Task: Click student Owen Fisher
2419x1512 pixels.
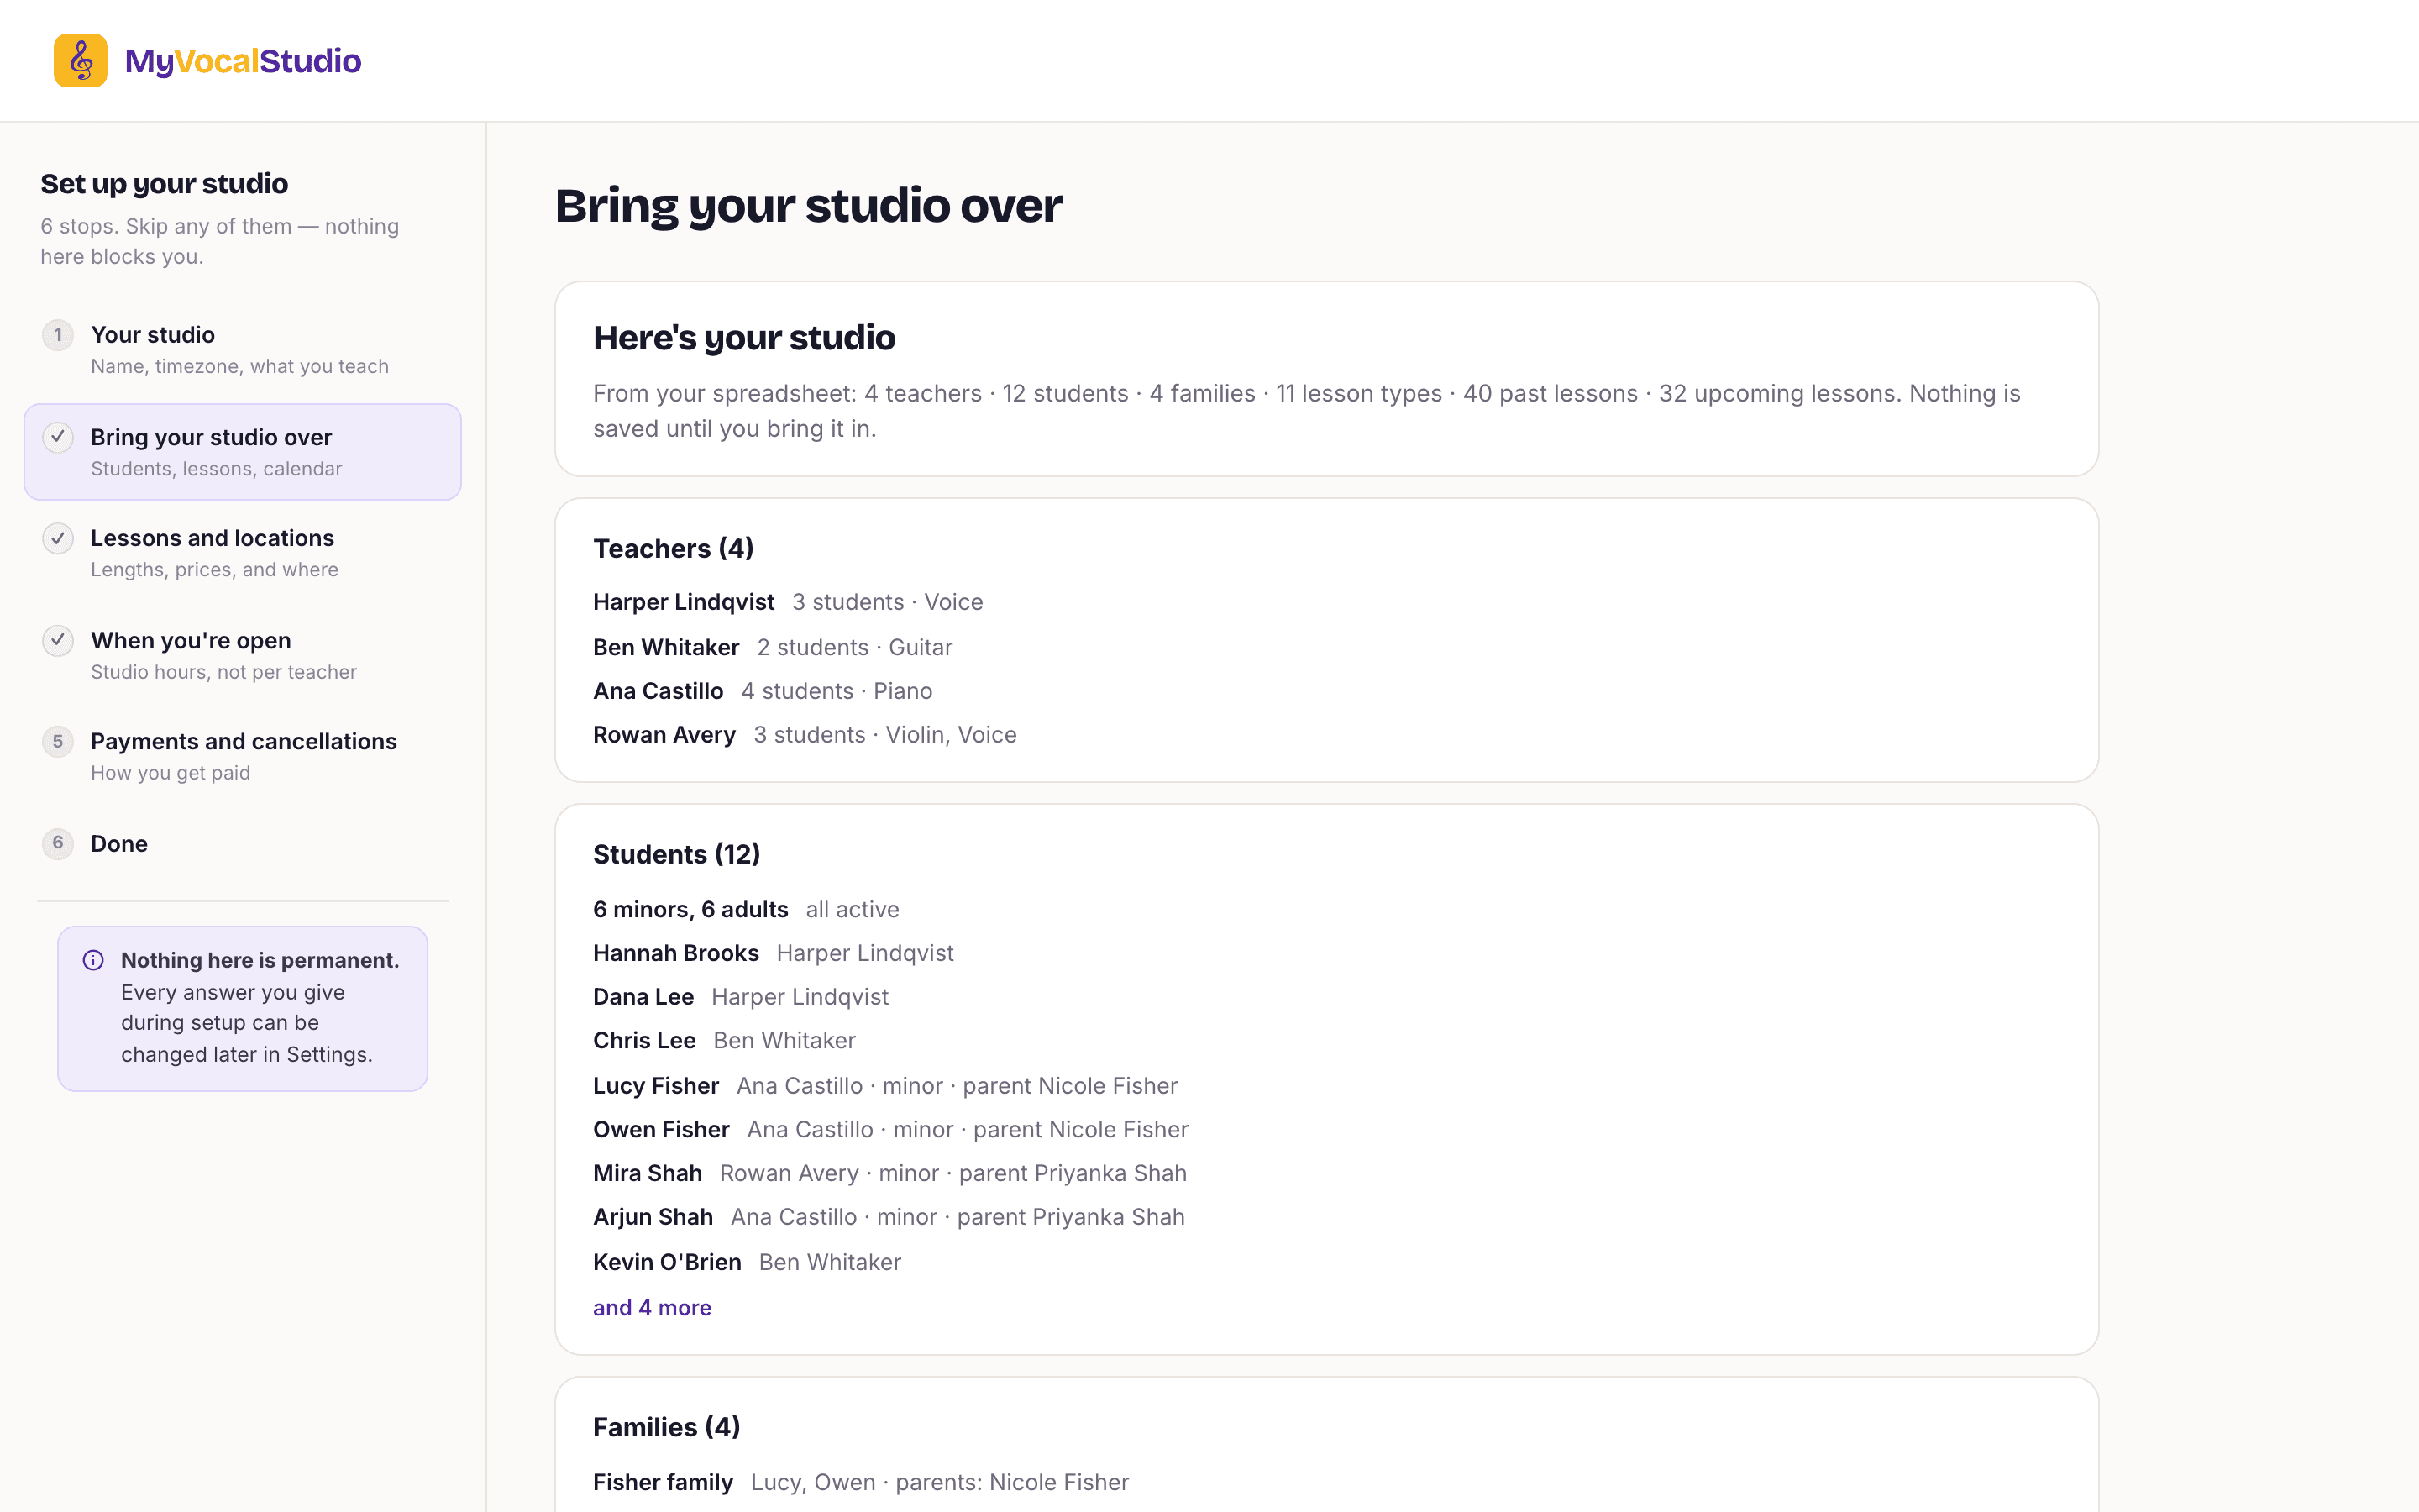Action: coord(661,1130)
